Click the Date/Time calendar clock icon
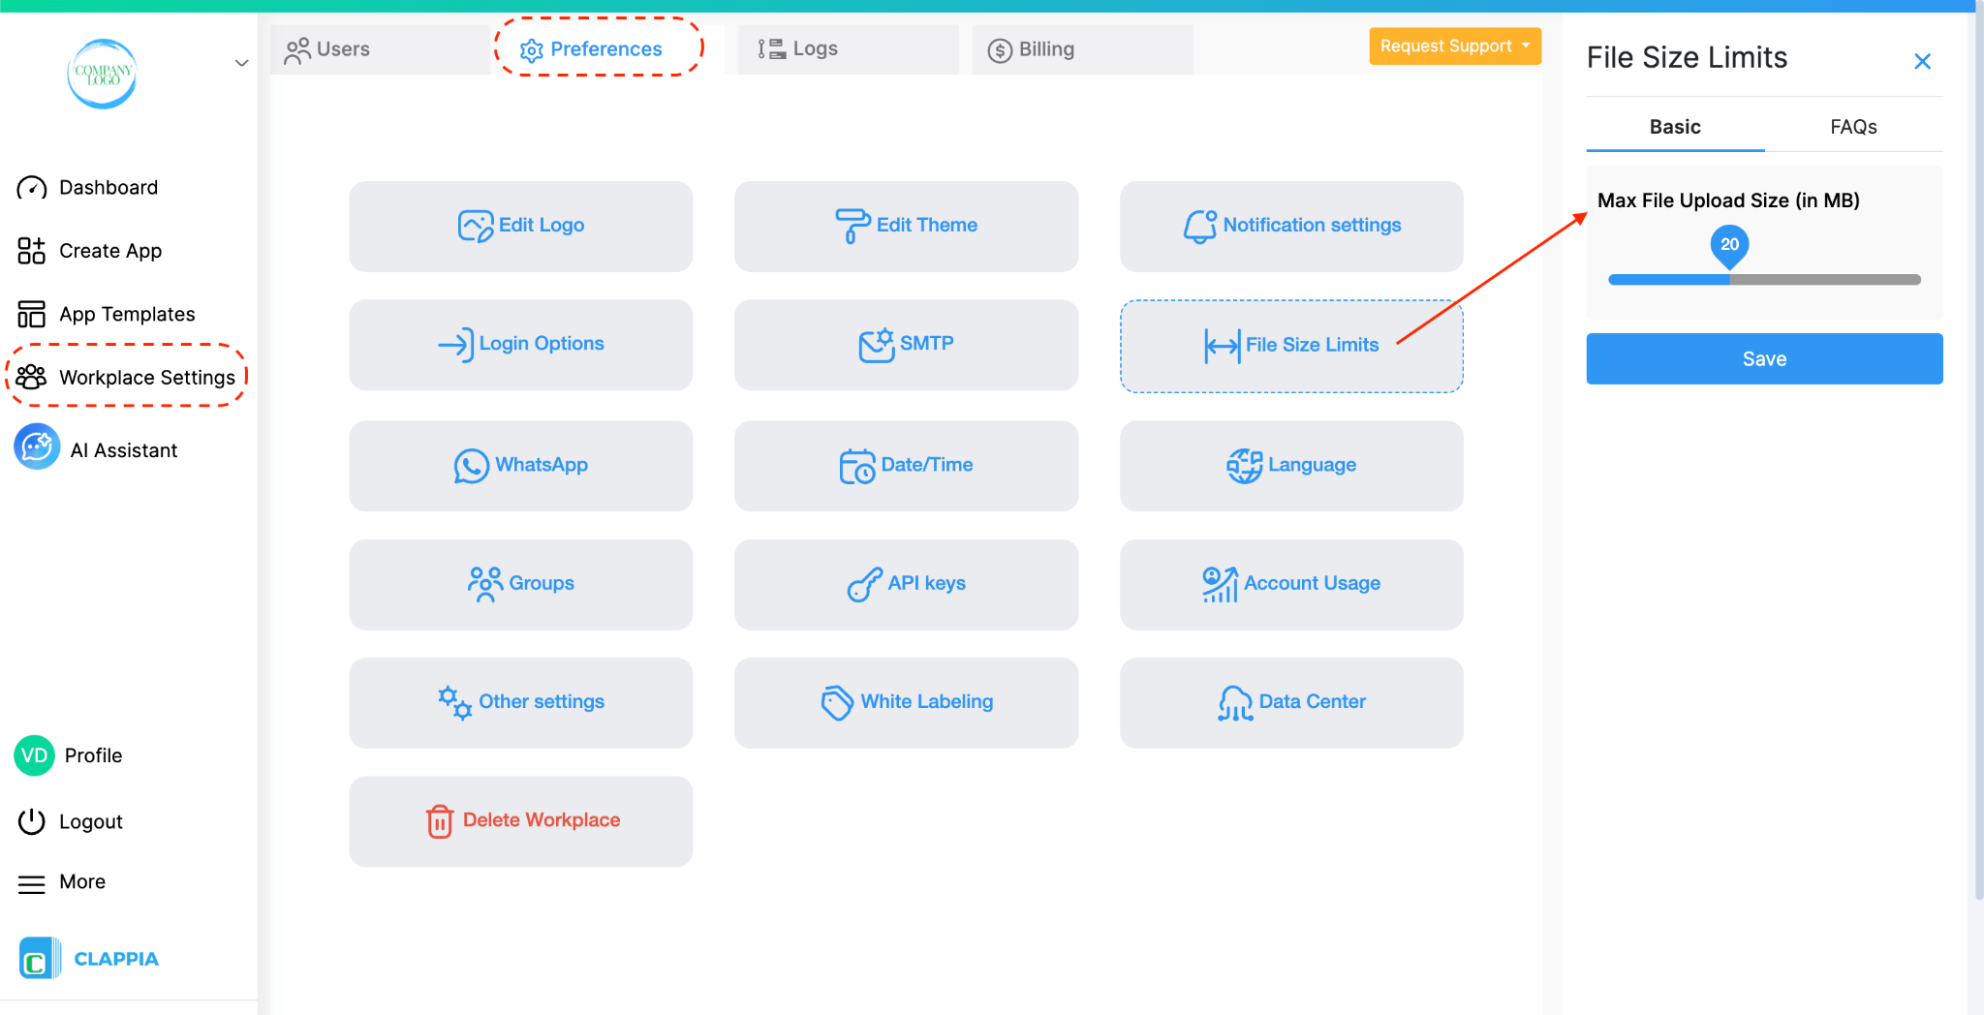The height and width of the screenshot is (1015, 1984). click(x=857, y=466)
